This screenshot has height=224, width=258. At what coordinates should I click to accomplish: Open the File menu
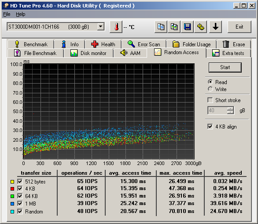point(7,15)
